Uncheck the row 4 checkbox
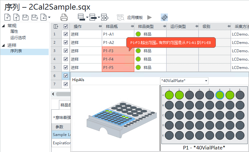 tap(66, 59)
